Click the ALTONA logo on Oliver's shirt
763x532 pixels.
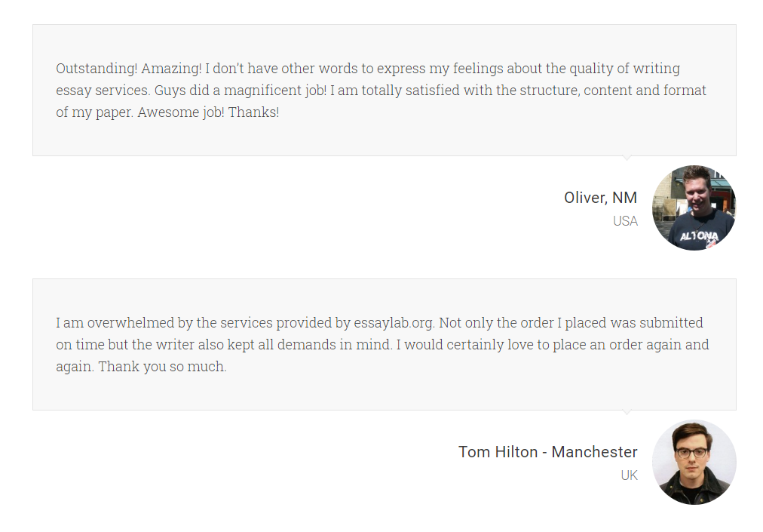click(x=699, y=236)
